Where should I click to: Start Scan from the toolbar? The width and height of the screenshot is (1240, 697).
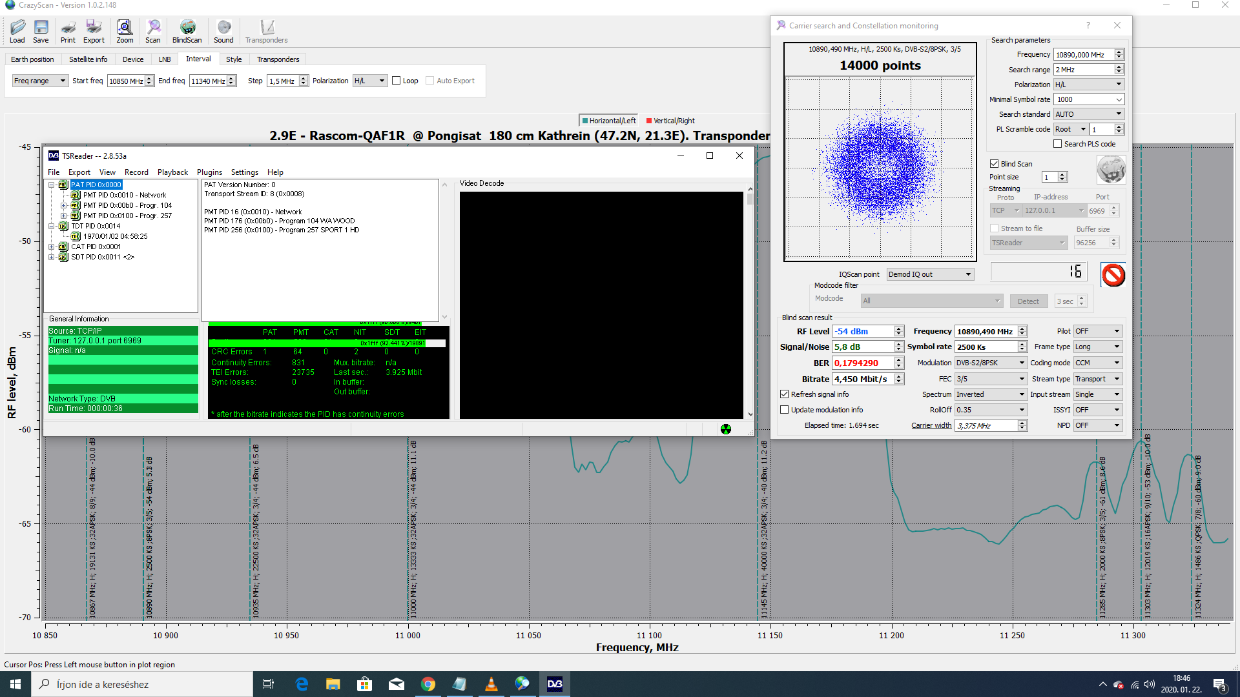coord(153,31)
